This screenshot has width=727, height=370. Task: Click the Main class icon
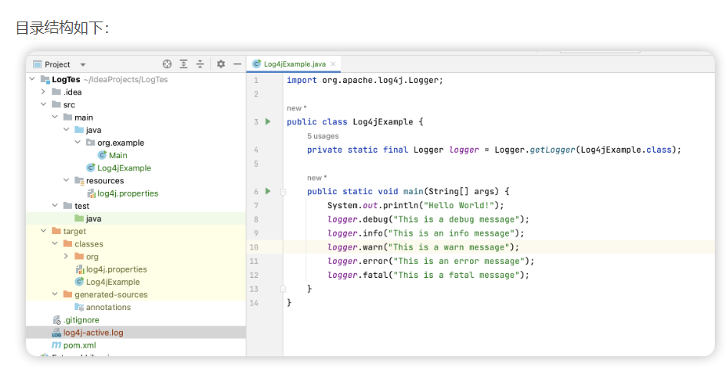pos(102,155)
